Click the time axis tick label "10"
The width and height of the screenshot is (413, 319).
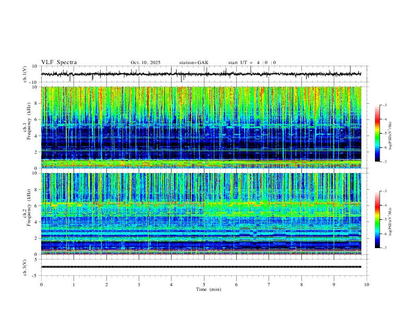pos(367,285)
